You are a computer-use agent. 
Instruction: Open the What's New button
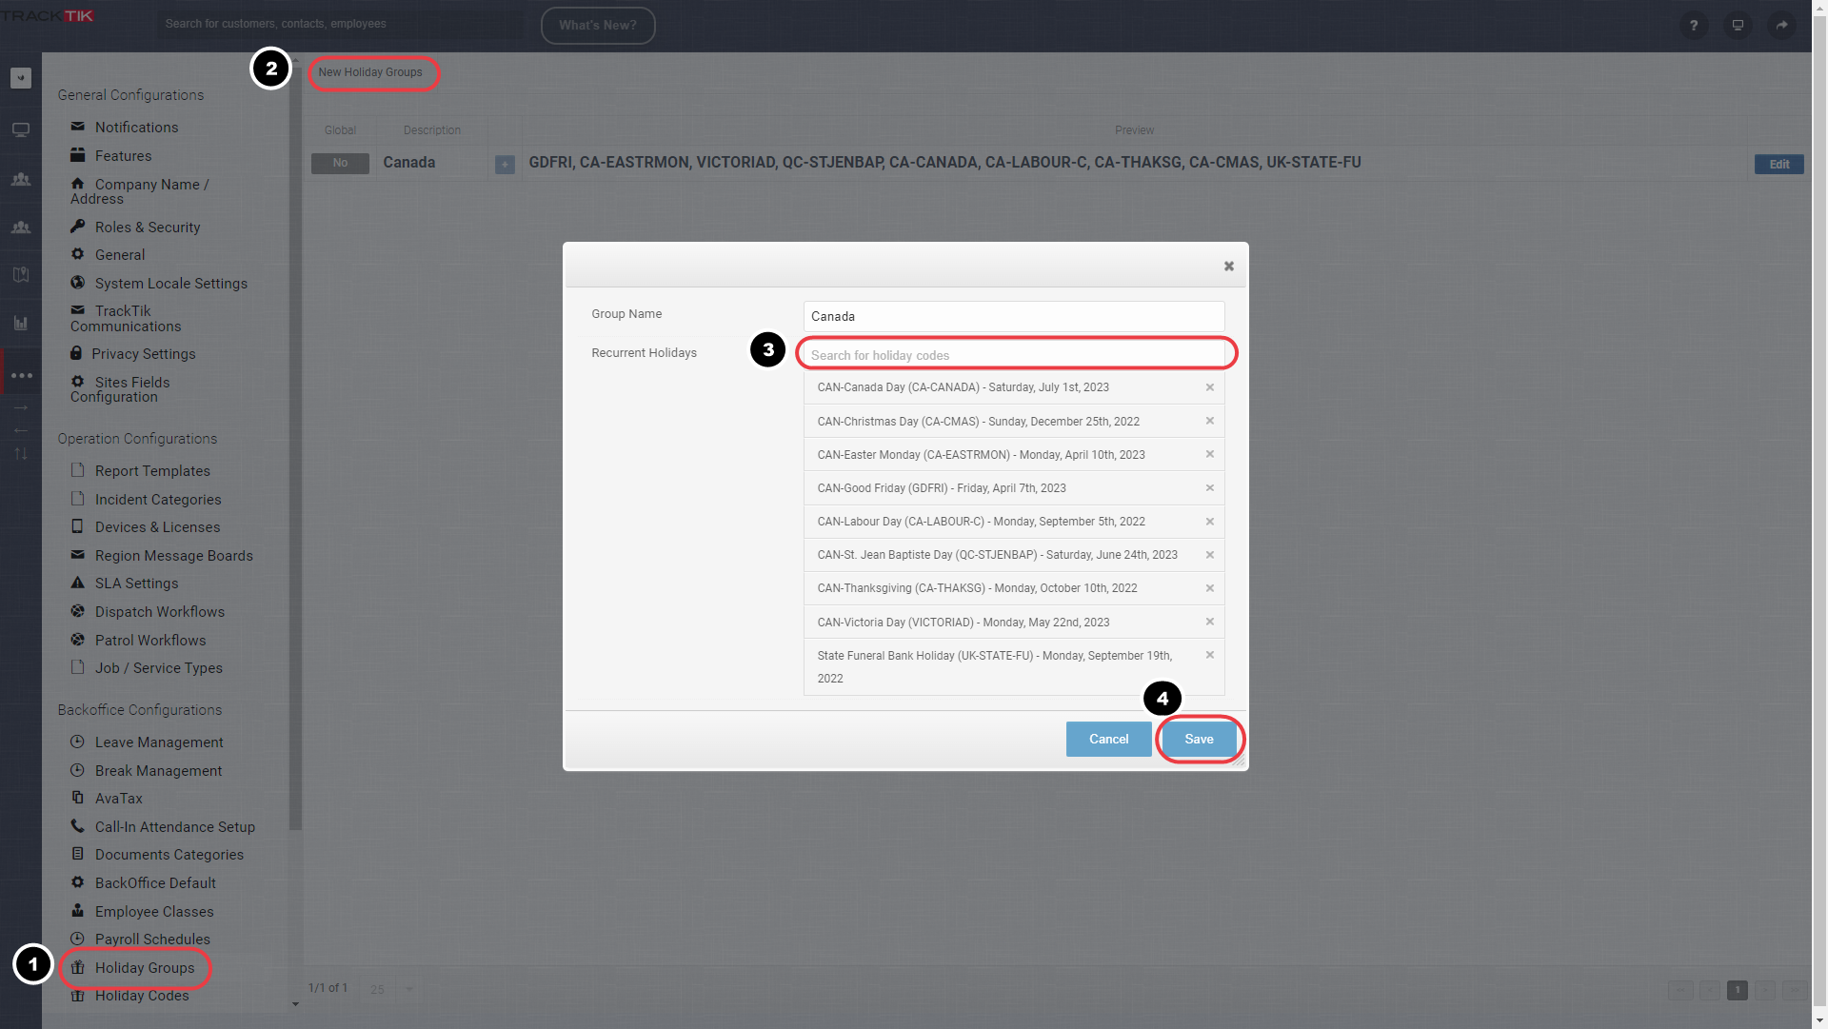[x=598, y=26]
